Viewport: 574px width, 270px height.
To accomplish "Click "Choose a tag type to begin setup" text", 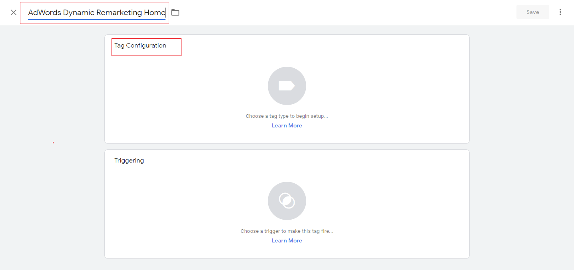I will [x=287, y=116].
